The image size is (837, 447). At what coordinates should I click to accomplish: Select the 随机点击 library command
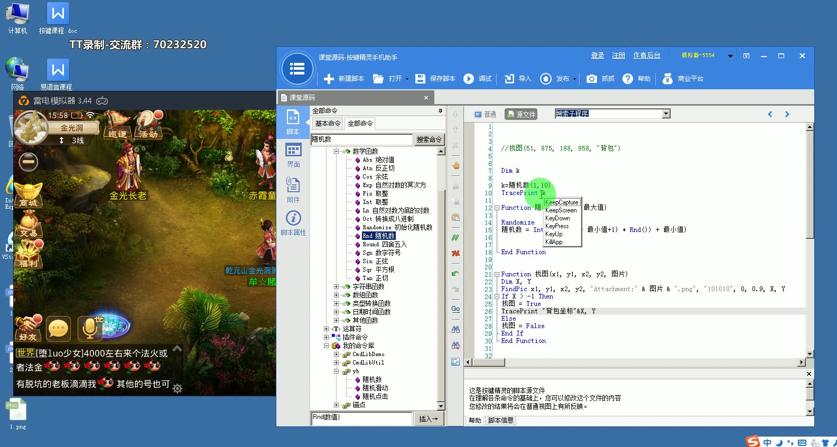(x=375, y=396)
